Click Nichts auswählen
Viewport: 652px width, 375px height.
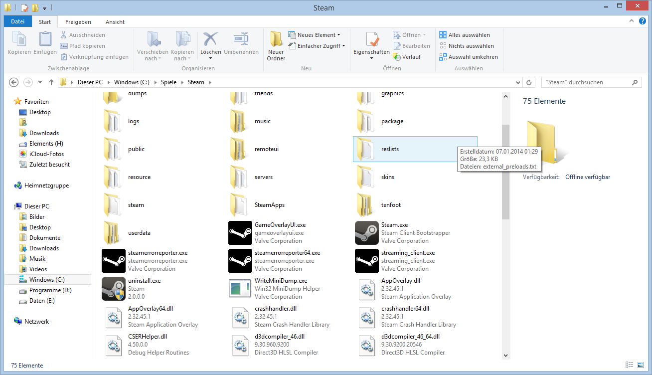click(x=467, y=46)
